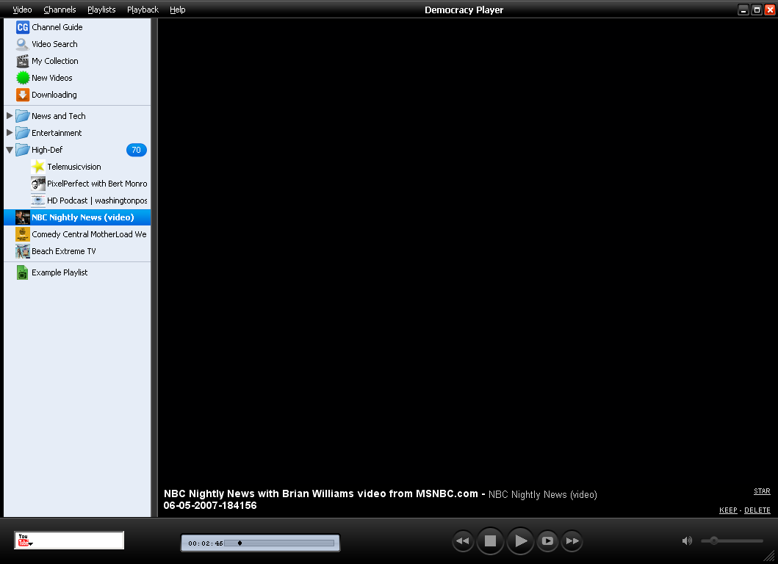The width and height of the screenshot is (778, 564).
Task: Close the Democracy Player window
Action: [x=770, y=10]
